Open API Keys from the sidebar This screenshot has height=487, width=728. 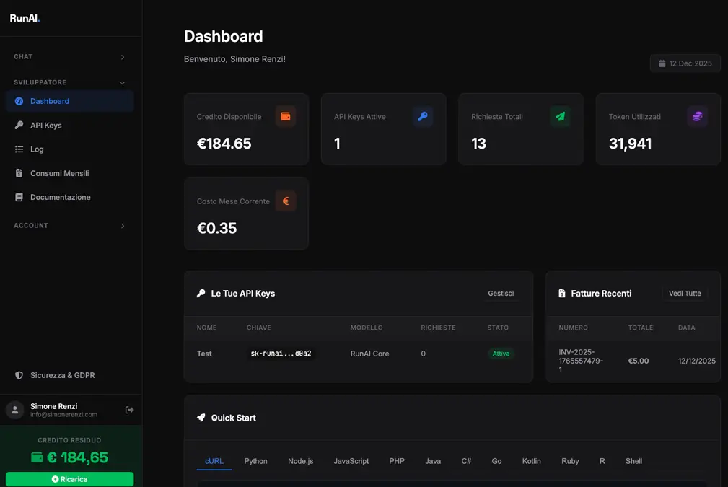[46, 126]
